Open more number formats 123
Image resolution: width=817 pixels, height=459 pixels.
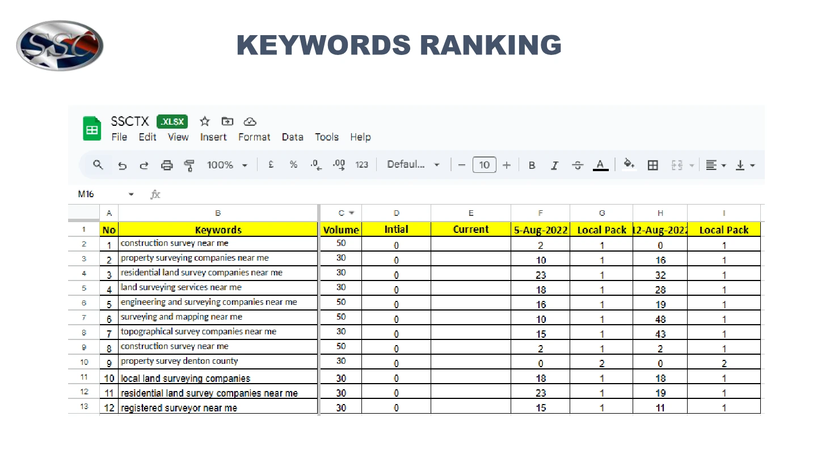[x=362, y=165]
